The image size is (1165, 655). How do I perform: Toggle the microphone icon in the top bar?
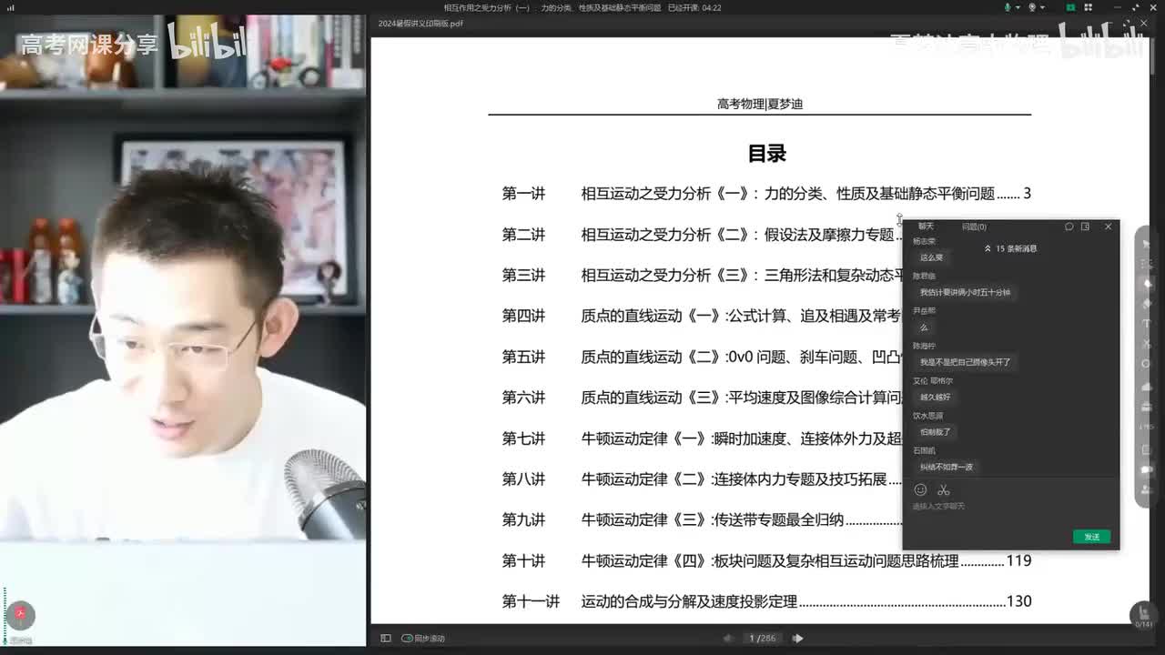pos(1008,7)
